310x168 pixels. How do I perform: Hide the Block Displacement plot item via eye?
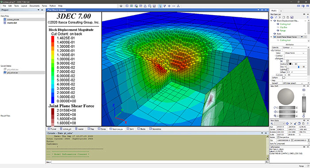275,21
